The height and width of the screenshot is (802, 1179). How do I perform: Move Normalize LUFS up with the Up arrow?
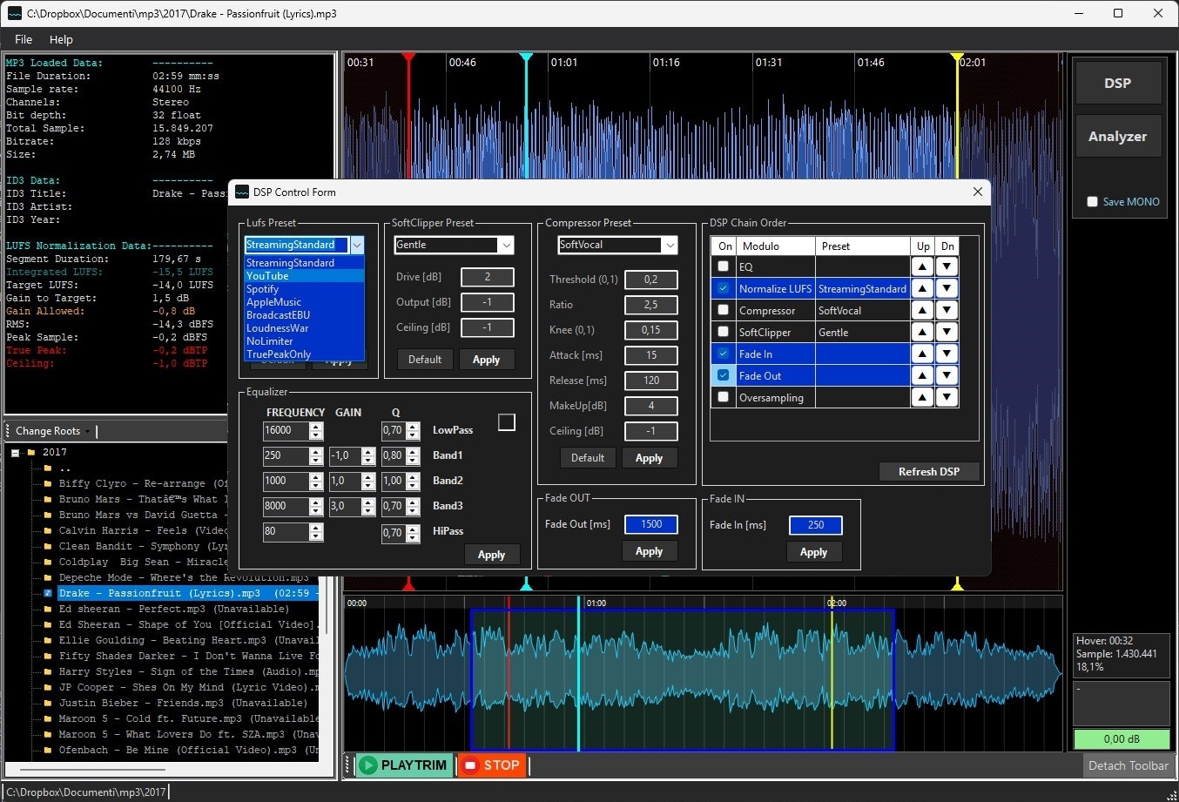tap(922, 288)
